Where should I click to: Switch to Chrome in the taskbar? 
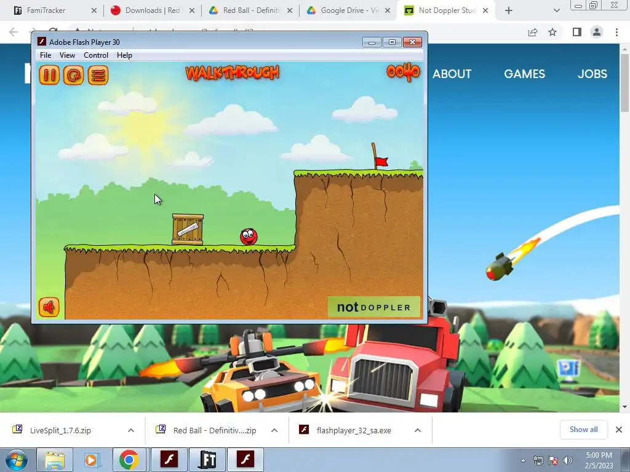129,460
